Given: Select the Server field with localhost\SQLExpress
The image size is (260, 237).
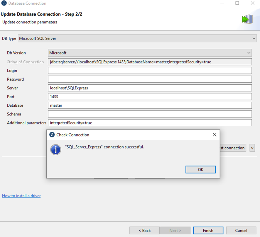Looking at the screenshot, I should (150, 88).
